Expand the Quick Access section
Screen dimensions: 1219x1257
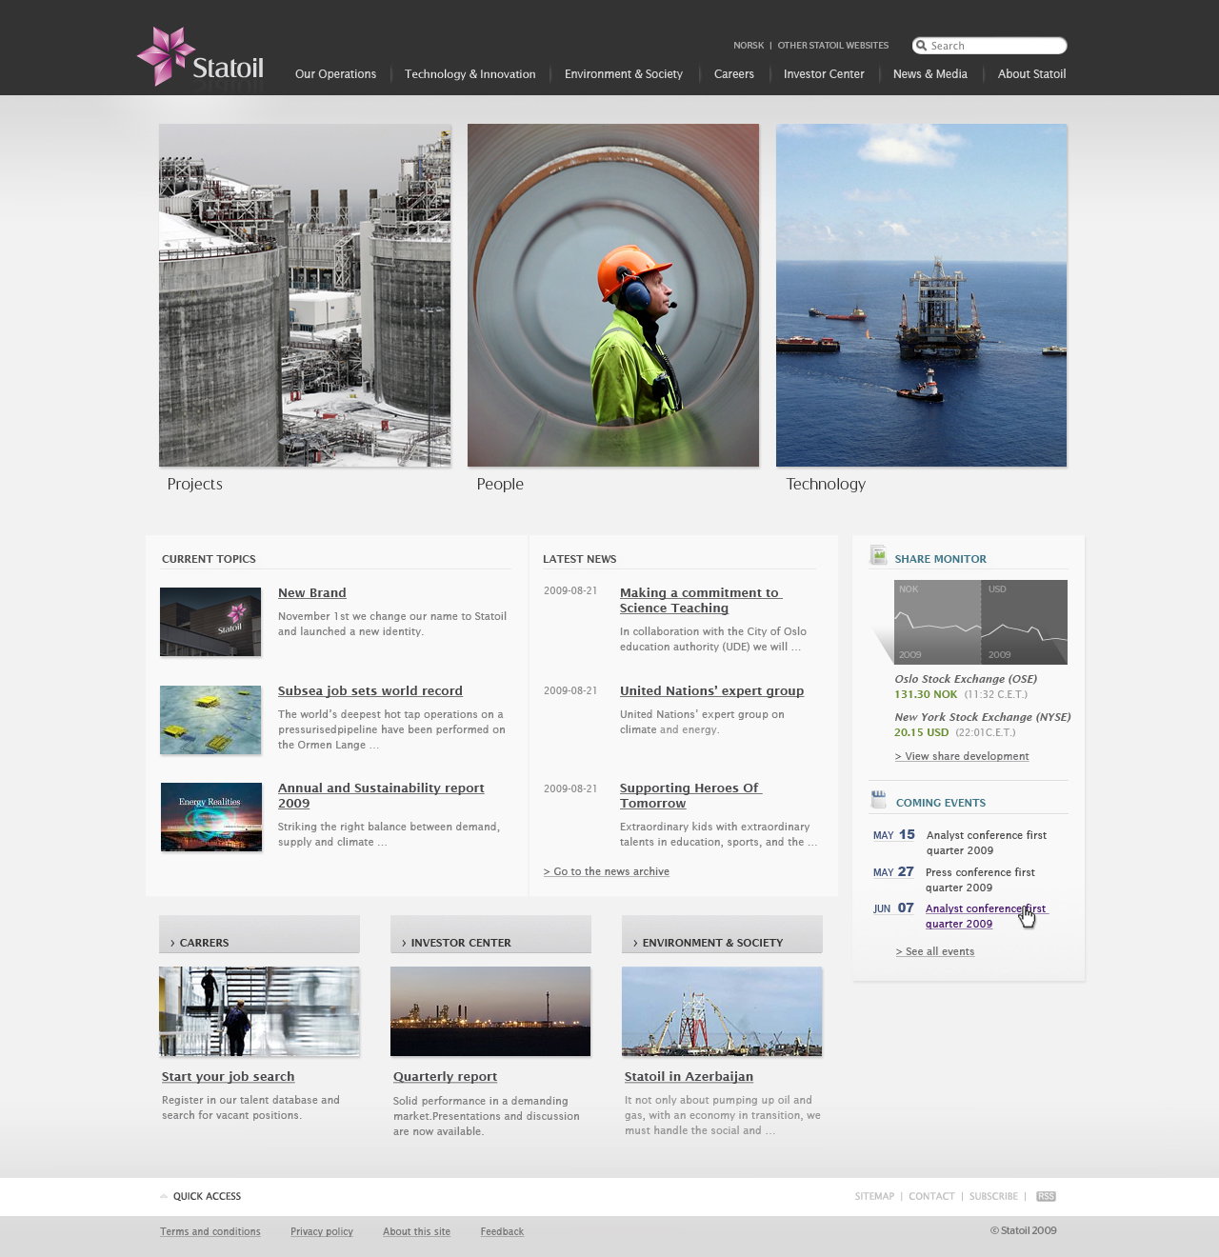(207, 1196)
